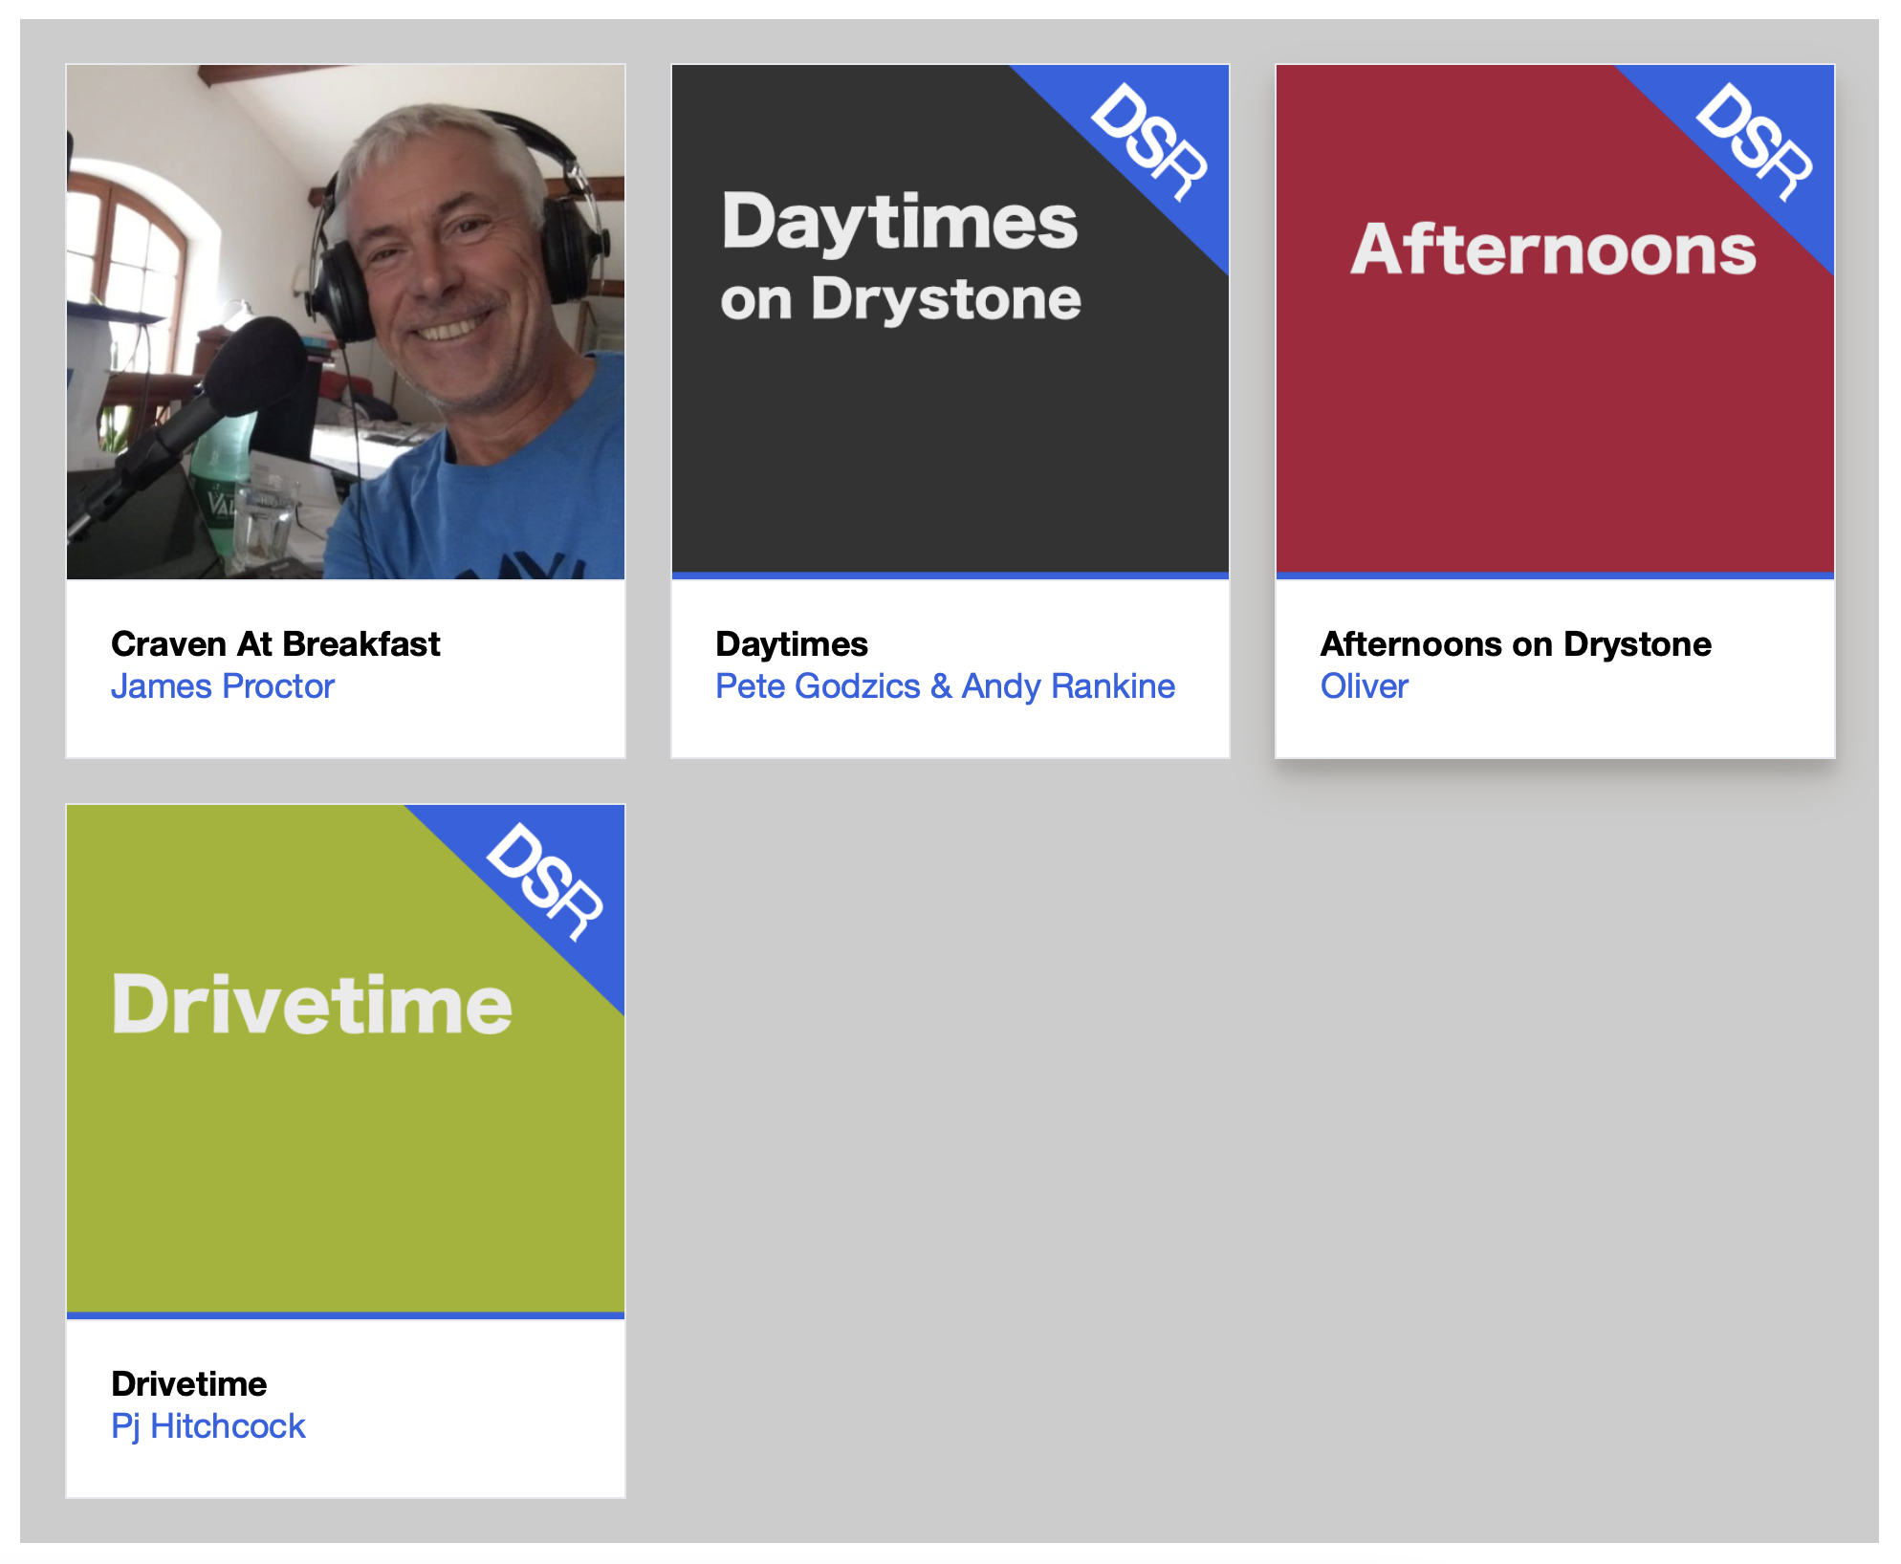Click DSR ribbon on Afternoons card
This screenshot has height=1564, width=1901.
tap(1756, 141)
